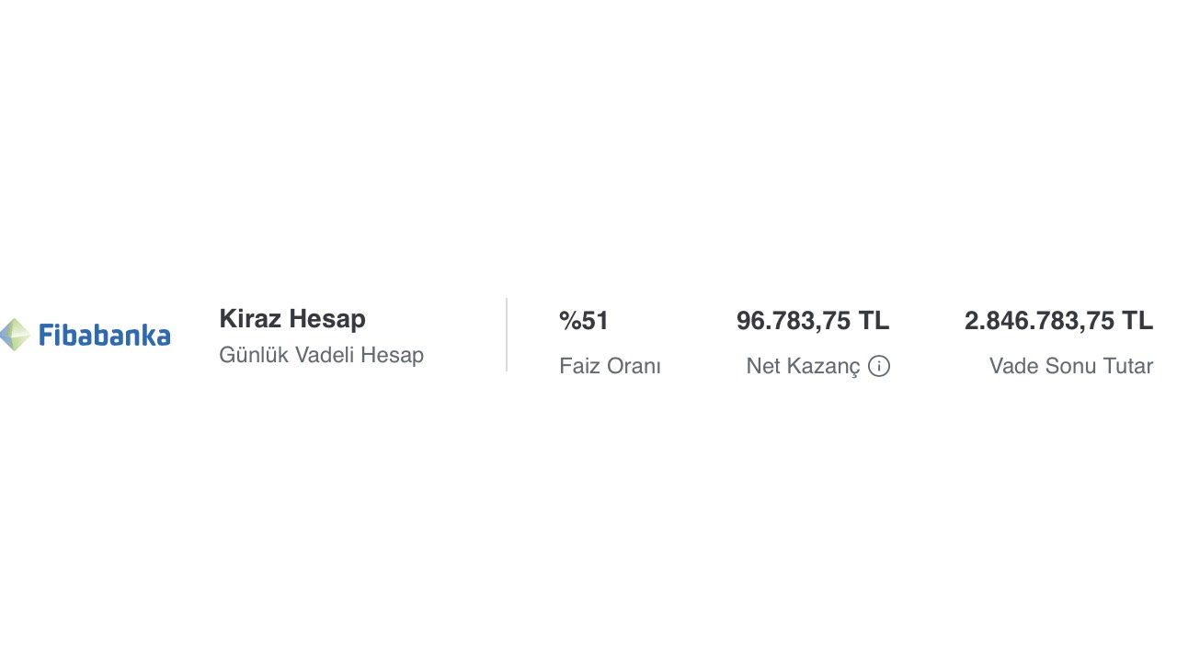Click the word Oranı under %51
Image resolution: width=1177 pixels, height=662 pixels.
[x=634, y=366]
